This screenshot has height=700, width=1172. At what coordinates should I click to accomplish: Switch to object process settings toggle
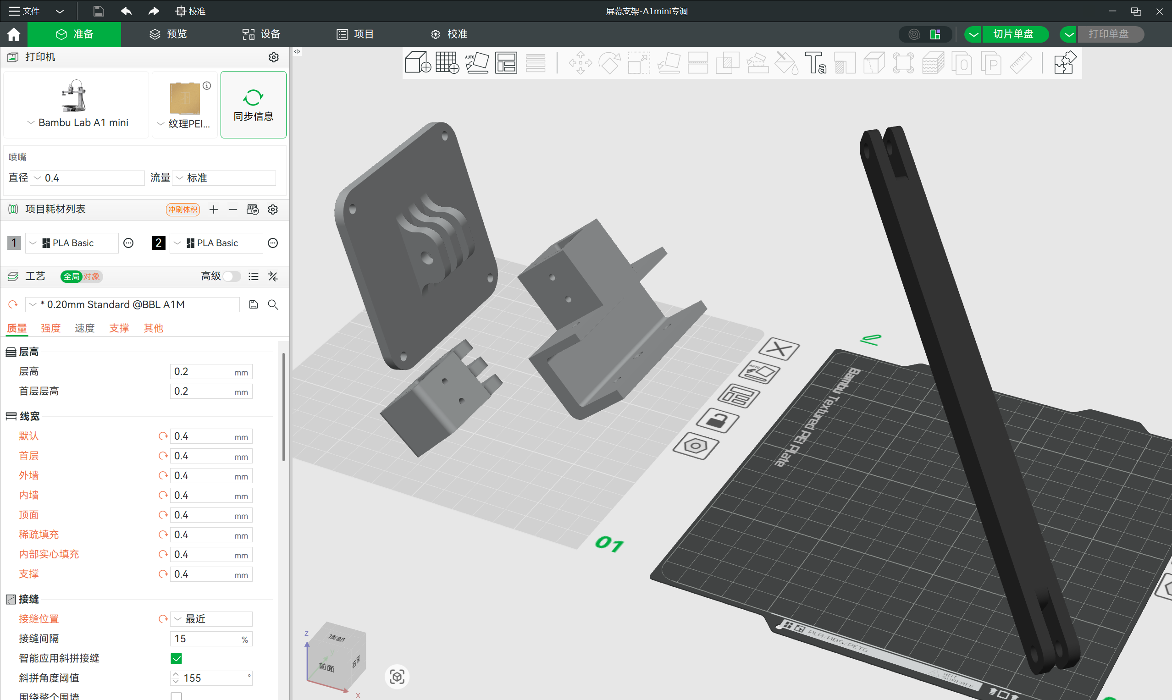[92, 276]
